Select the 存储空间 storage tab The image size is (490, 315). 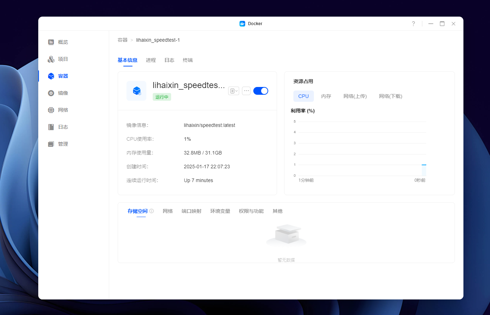137,211
